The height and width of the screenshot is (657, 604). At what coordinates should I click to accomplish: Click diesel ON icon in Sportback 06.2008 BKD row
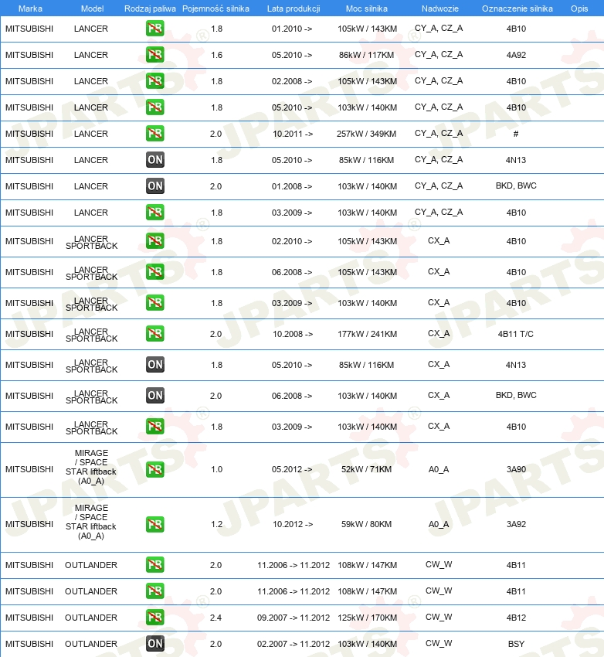tap(155, 396)
